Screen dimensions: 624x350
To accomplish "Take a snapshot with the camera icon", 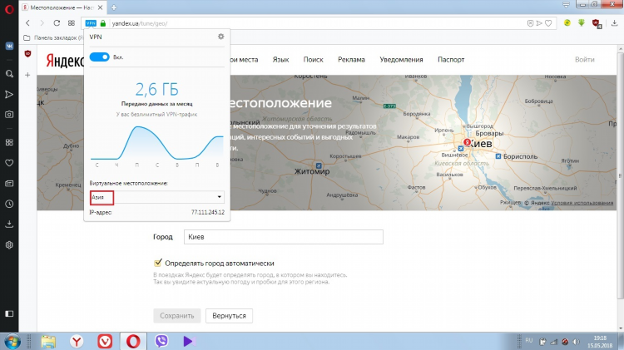I will 9,115.
